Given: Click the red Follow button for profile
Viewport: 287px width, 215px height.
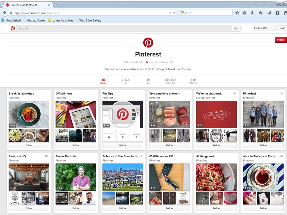Looking at the screenshot, I should tap(280, 40).
